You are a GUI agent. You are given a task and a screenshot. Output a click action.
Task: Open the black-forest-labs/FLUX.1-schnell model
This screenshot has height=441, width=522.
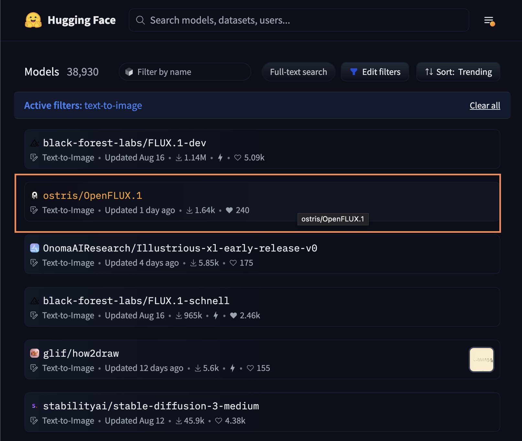pos(136,301)
